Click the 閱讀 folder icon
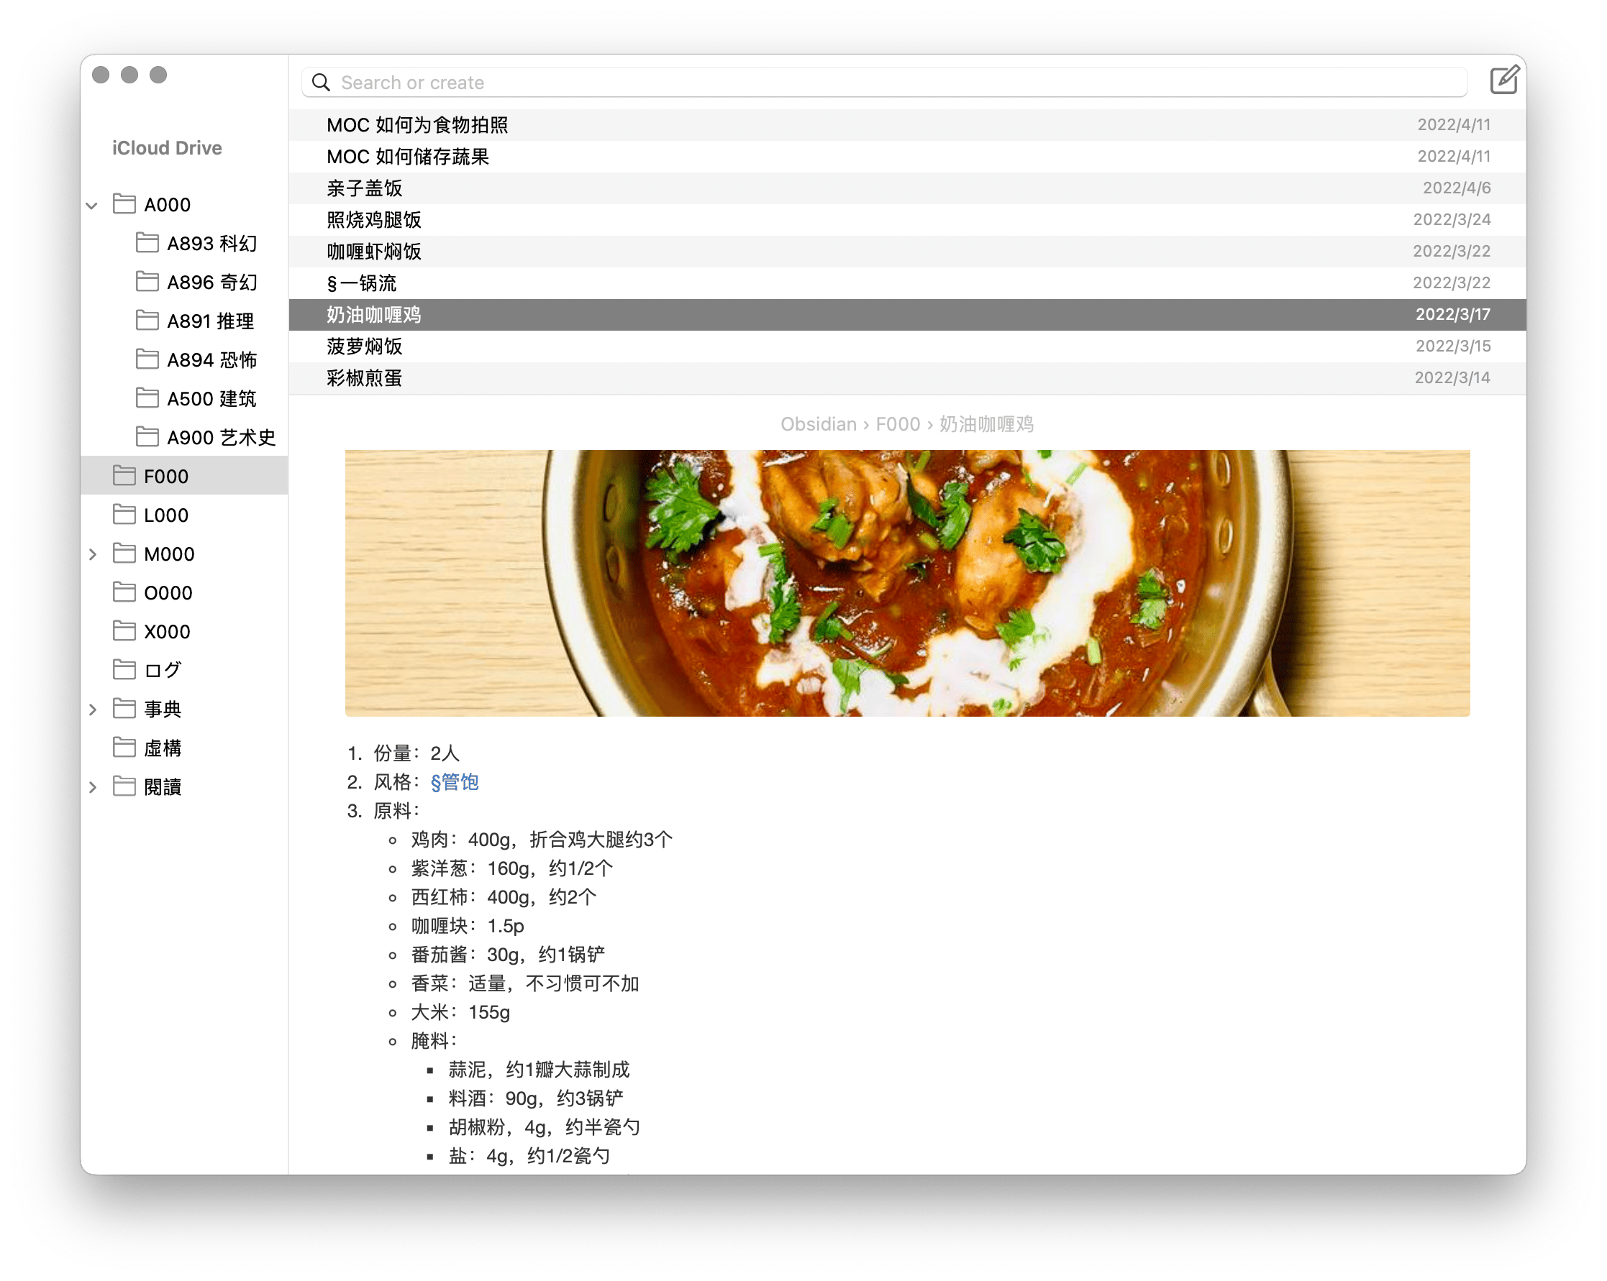 click(x=124, y=785)
